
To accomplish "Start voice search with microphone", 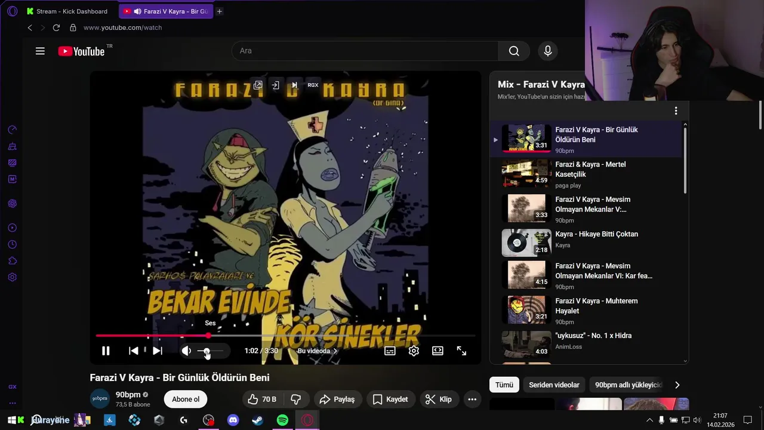I will tap(548, 51).
